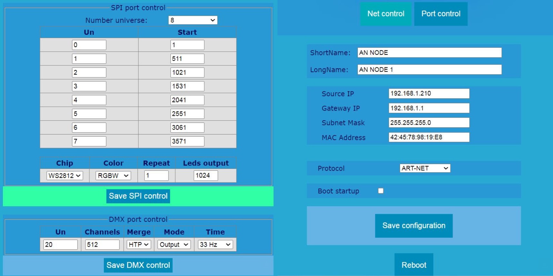553x276 pixels.
Task: Click the Start field for universe 0
Action: [187, 45]
